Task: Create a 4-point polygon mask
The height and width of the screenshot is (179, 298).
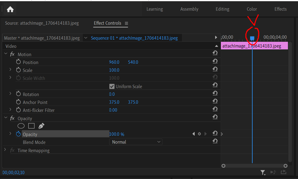Action: 31,126
